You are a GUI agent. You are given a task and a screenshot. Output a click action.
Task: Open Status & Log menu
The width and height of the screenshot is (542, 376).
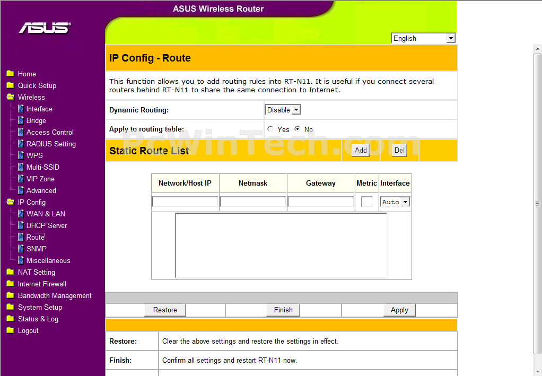(x=38, y=319)
